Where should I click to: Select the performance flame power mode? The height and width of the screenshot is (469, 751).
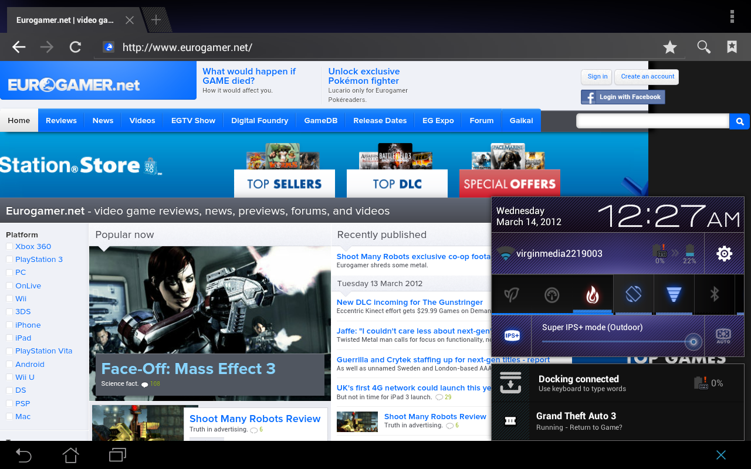click(593, 294)
